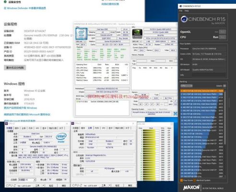Switch to 处理器 tab in right CPU-Z

(75, 128)
